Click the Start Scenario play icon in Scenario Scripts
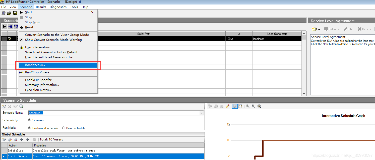This screenshot has width=375, height=160. [5, 26]
